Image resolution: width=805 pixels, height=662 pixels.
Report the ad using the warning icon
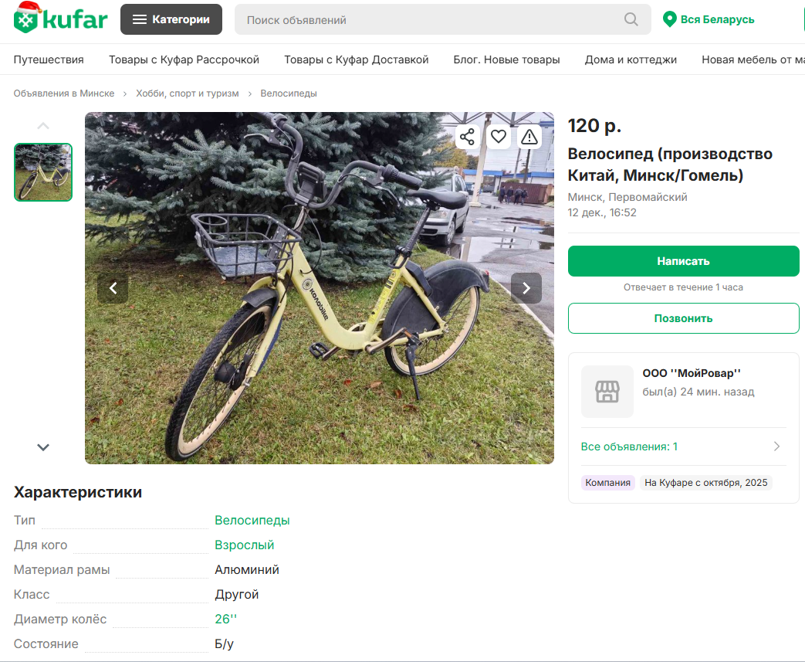pyautogui.click(x=529, y=136)
